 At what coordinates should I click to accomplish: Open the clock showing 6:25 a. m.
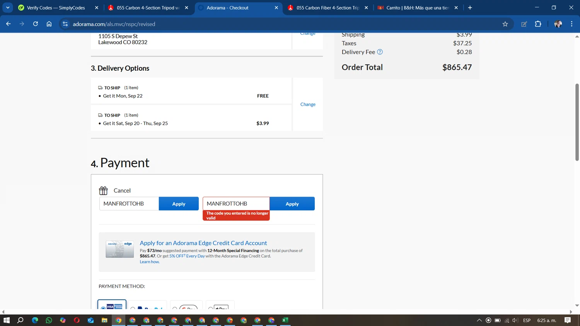547,320
